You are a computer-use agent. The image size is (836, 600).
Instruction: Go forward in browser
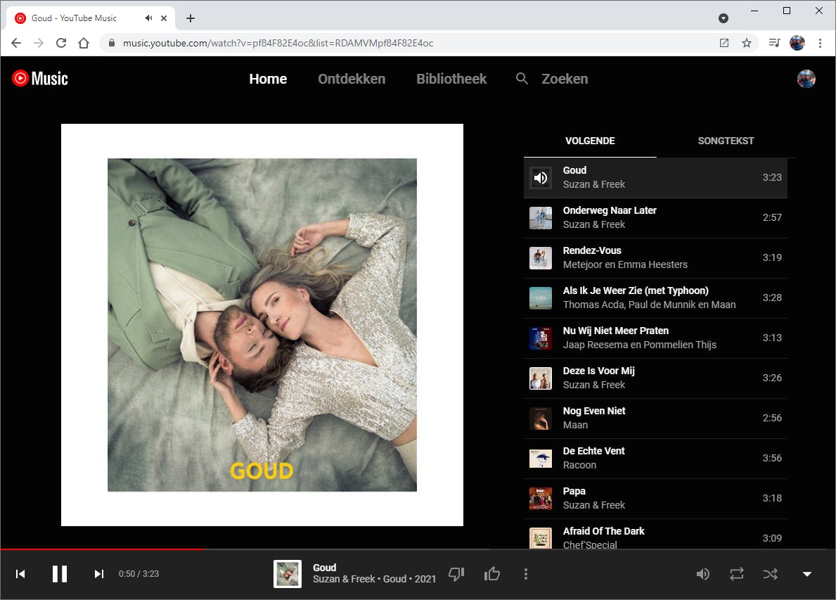point(39,43)
